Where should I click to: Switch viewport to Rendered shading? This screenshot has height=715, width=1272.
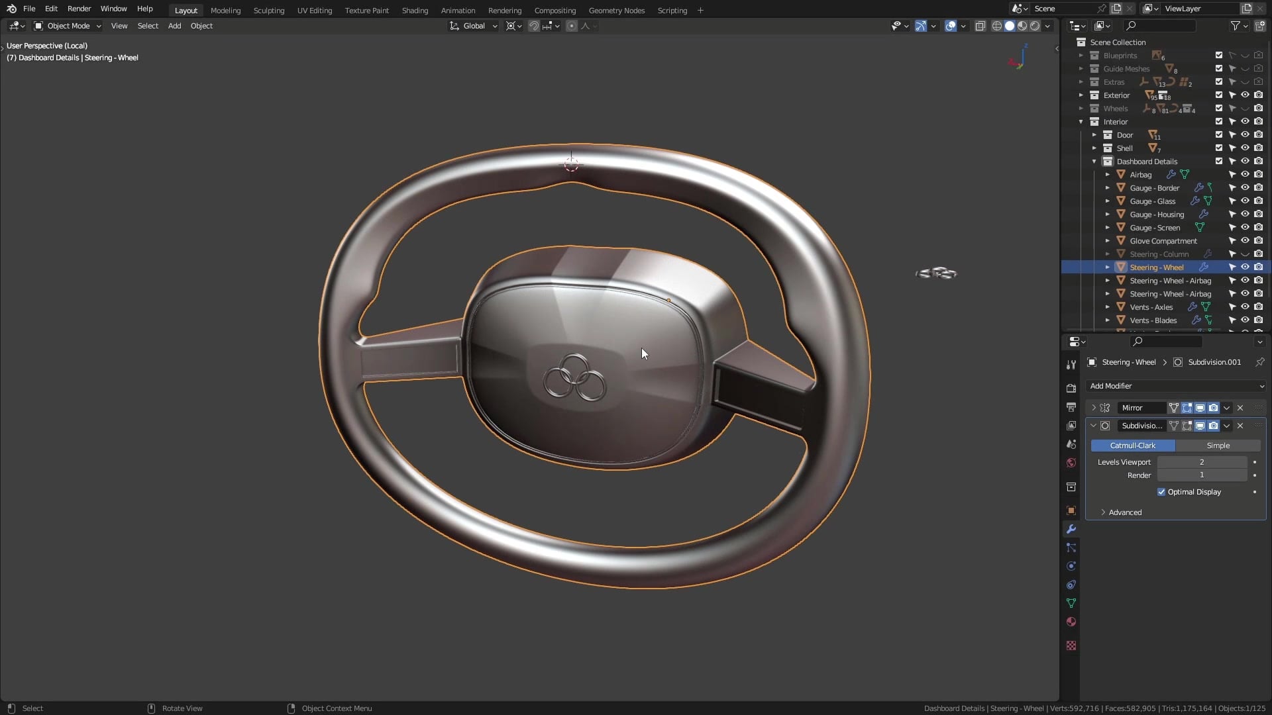pyautogui.click(x=1035, y=26)
